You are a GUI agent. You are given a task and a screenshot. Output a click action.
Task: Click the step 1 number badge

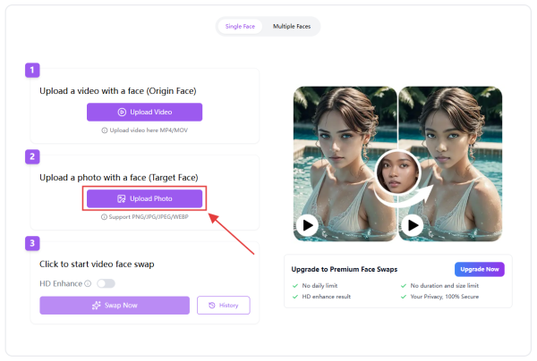pos(33,70)
